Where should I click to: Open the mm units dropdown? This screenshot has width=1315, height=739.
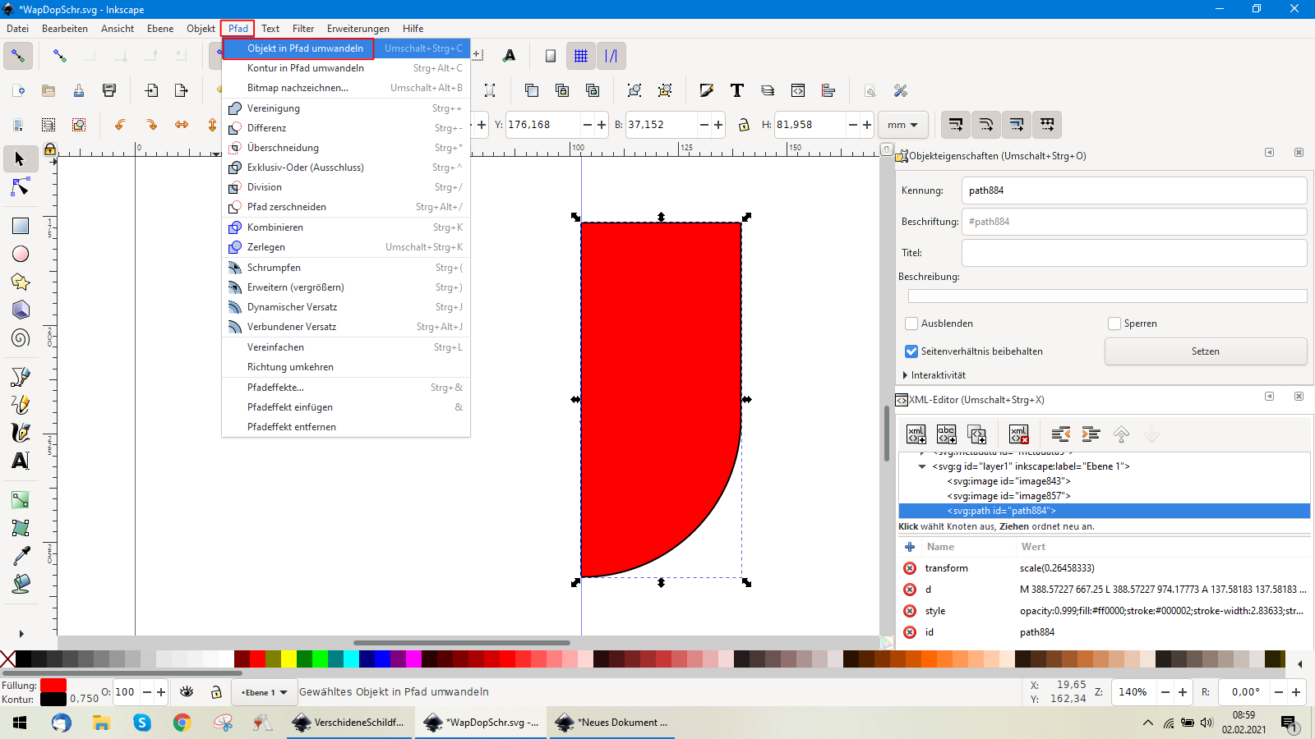pyautogui.click(x=902, y=125)
